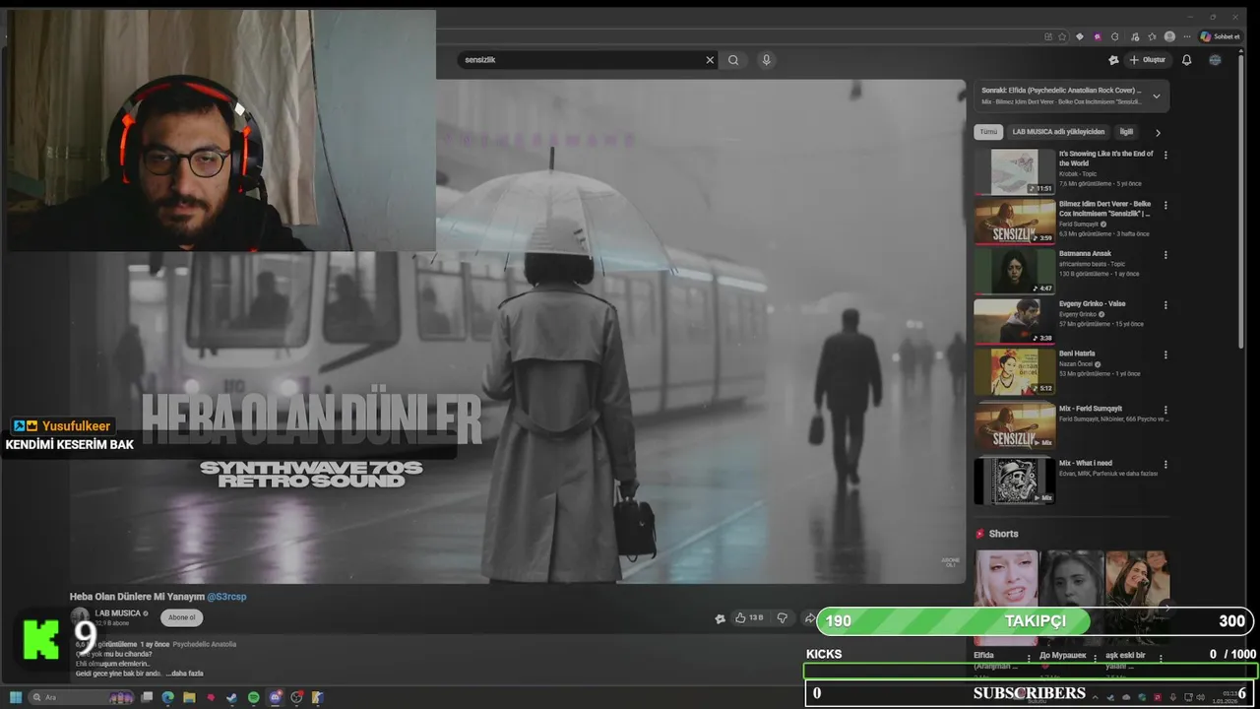Click the Abone ol subscribe button
The height and width of the screenshot is (709, 1260).
(181, 617)
